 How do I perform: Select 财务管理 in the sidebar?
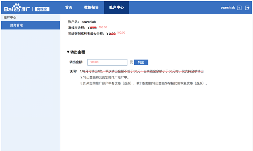[x=17, y=25]
